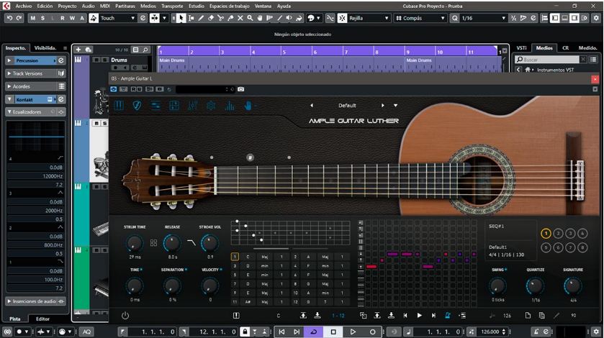Play the Ample Guitar sequencer pattern
The height and width of the screenshot is (338, 604).
coord(420,315)
